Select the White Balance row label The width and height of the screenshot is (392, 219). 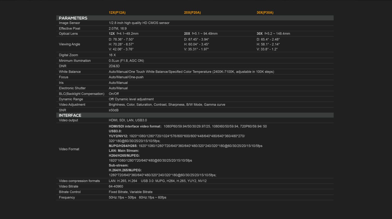pos(70,72)
